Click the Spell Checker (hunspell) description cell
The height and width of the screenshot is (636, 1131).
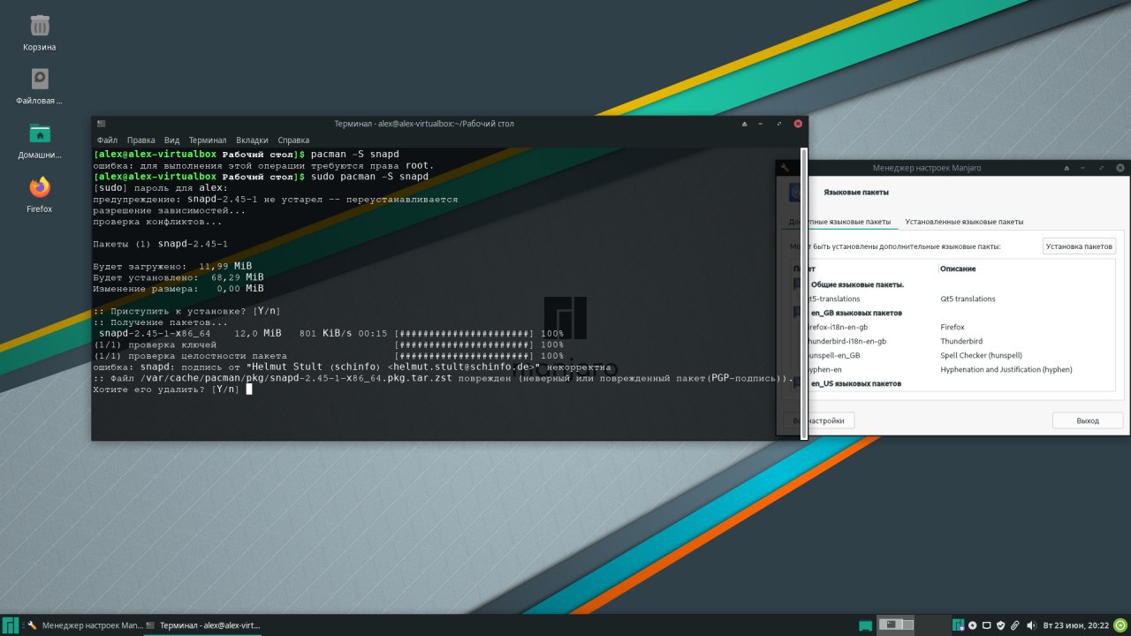click(x=981, y=355)
